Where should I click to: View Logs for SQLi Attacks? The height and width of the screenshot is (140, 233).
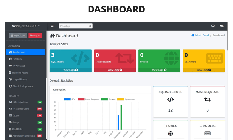(70, 70)
